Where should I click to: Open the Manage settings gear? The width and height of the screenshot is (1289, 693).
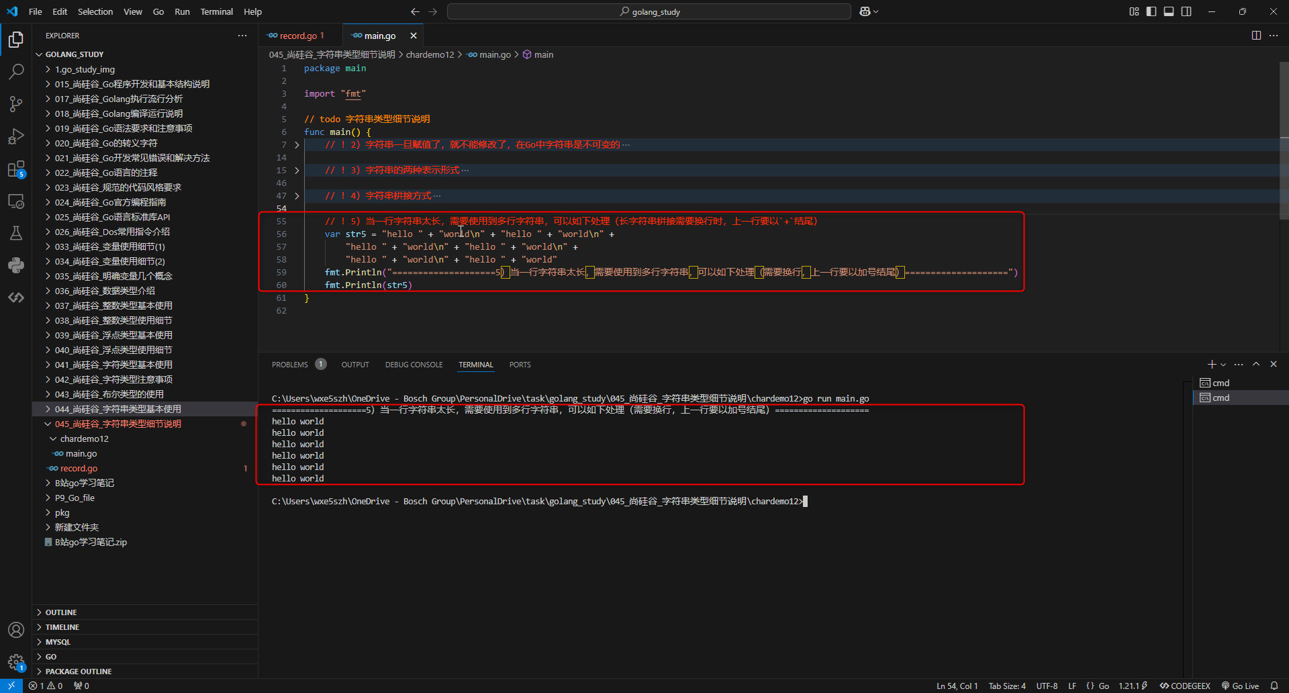coord(16,662)
